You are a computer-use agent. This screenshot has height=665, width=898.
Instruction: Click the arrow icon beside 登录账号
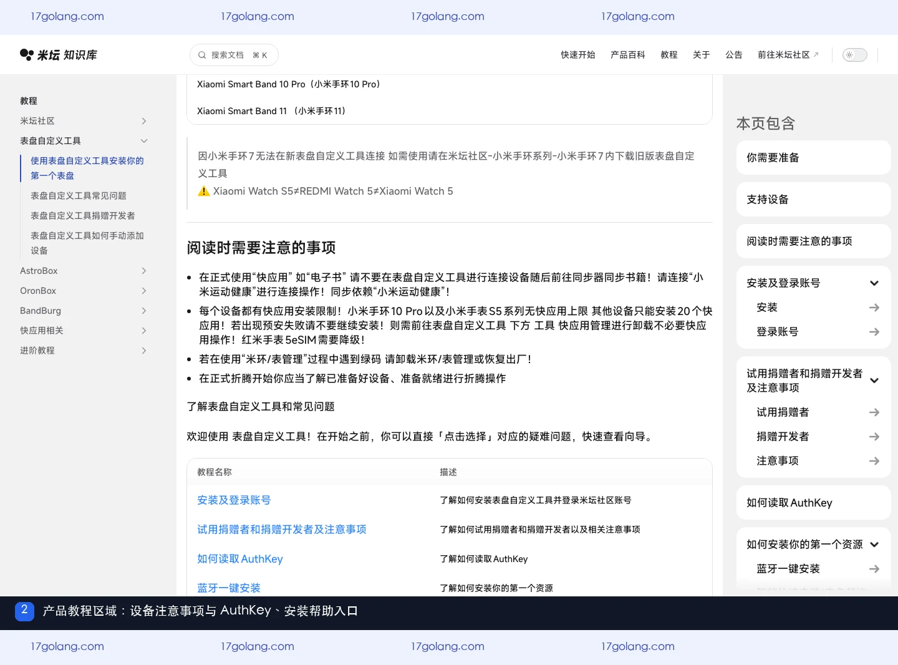click(x=874, y=332)
